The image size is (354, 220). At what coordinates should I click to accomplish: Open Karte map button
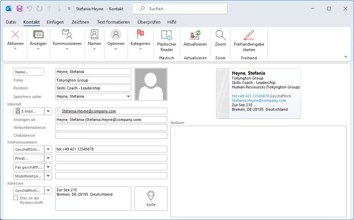[x=151, y=199]
